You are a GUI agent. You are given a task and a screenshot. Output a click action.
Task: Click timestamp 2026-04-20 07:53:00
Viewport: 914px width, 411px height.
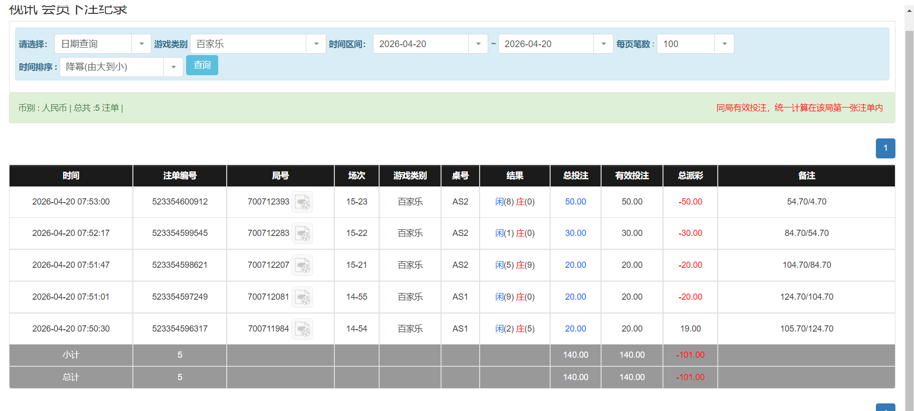(71, 202)
